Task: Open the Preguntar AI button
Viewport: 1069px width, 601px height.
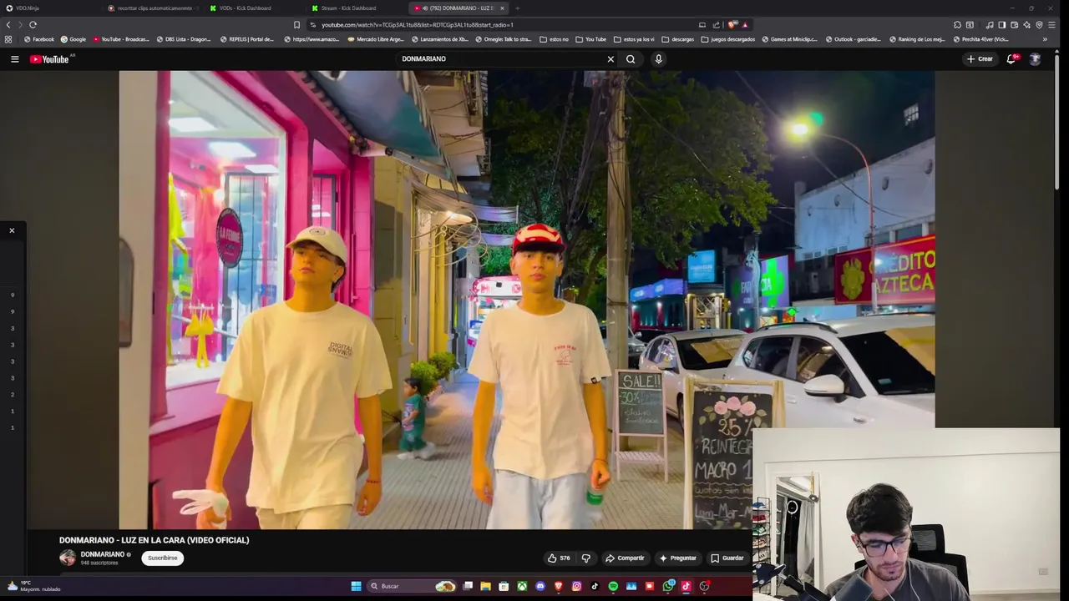Action: click(677, 558)
